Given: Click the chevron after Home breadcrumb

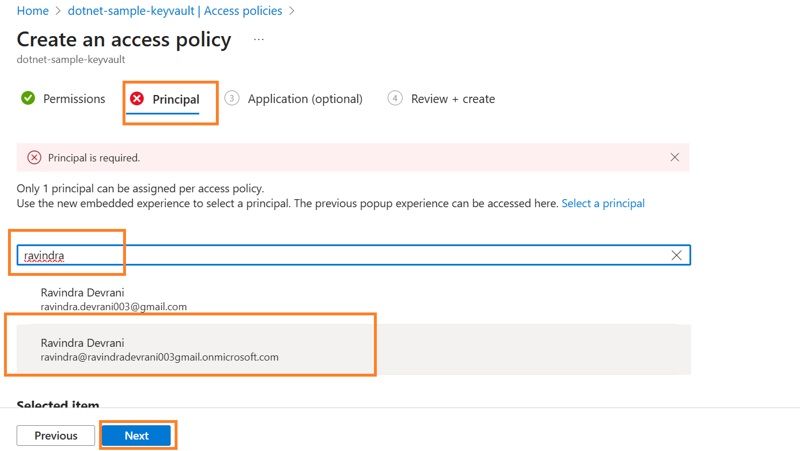Looking at the screenshot, I should pyautogui.click(x=58, y=11).
